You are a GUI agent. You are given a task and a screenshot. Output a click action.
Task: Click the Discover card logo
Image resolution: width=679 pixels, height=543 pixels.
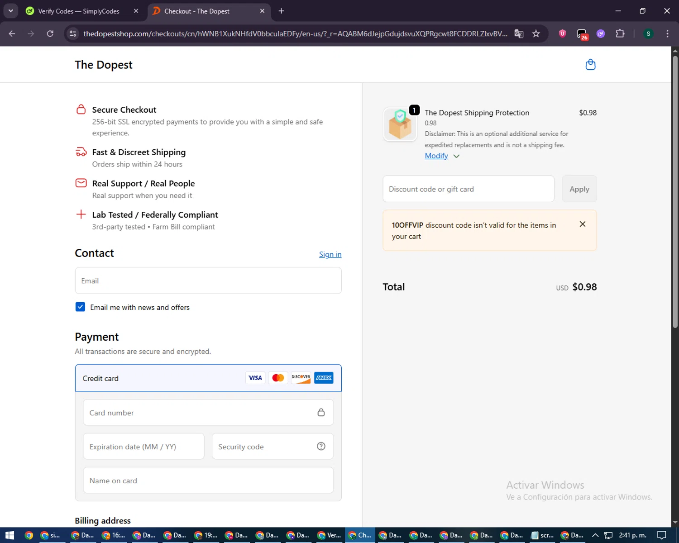pyautogui.click(x=301, y=378)
